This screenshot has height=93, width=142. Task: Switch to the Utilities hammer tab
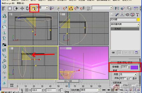point(137,15)
